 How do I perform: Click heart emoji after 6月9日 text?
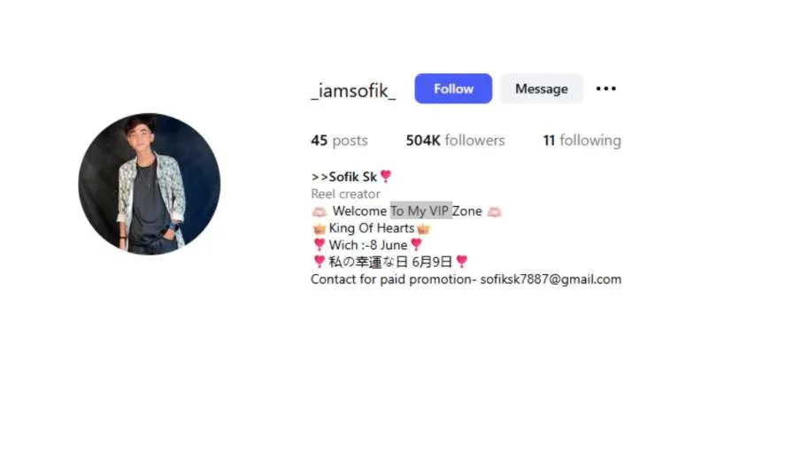pyautogui.click(x=462, y=261)
